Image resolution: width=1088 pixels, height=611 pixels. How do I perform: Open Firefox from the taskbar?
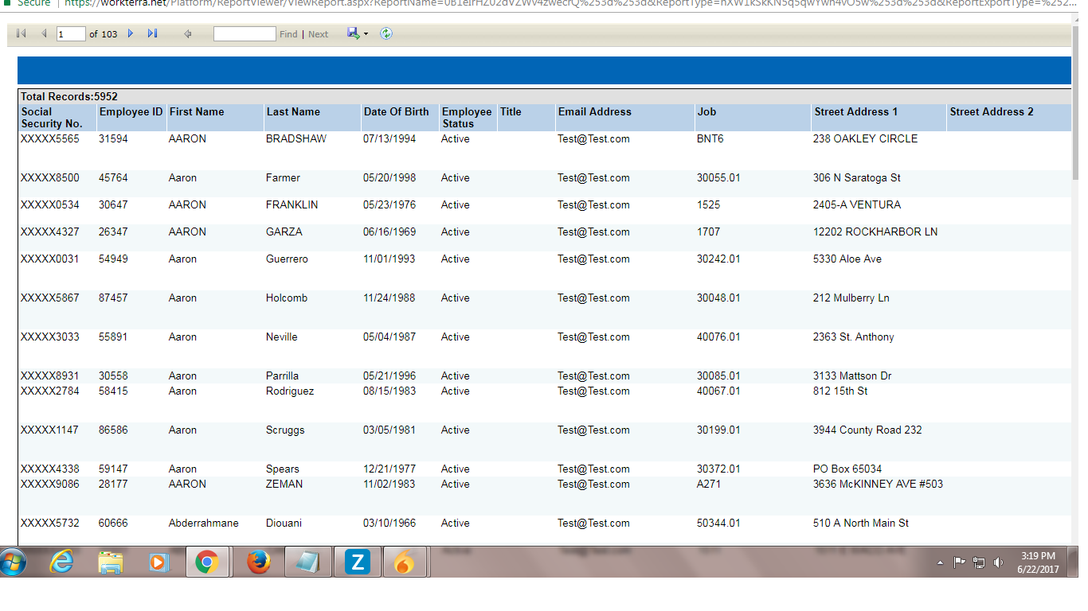tap(257, 562)
